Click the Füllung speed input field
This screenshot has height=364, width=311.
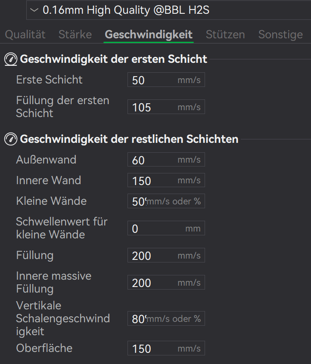(x=151, y=256)
